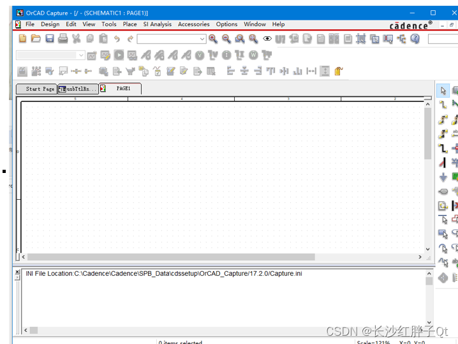Click the Distribute Horizontally icon
The height and width of the screenshot is (344, 458).
311,71
